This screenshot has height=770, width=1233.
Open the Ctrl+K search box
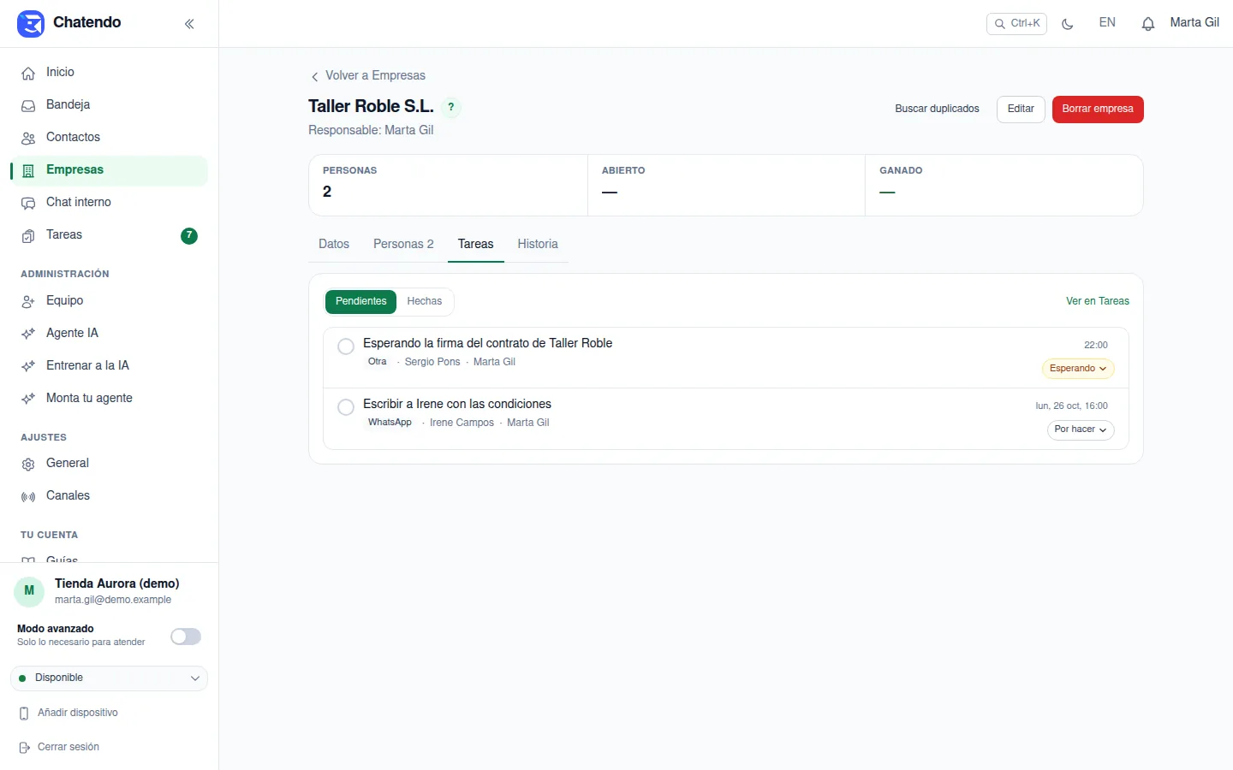pos(1016,24)
